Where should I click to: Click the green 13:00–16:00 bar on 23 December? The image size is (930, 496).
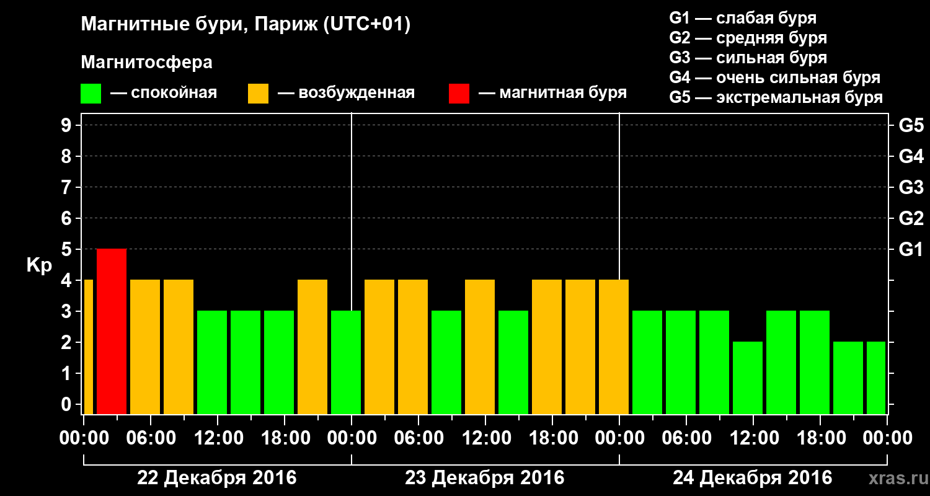(x=513, y=362)
